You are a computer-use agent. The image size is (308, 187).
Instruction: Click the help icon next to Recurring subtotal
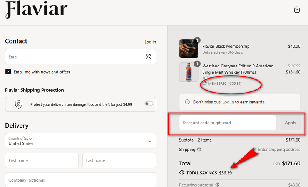(218, 185)
